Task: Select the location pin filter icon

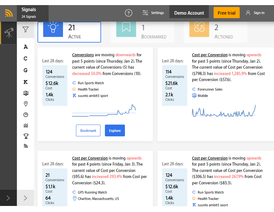Action: click(x=26, y=104)
